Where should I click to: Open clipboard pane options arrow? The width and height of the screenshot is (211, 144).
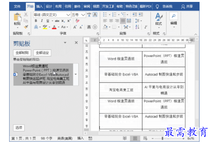click(x=65, y=43)
